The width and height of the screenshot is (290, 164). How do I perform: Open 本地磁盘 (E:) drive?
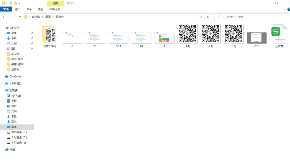coord(19,143)
